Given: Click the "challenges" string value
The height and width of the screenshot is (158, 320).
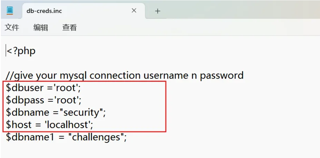Looking at the screenshot, I should point(96,137).
